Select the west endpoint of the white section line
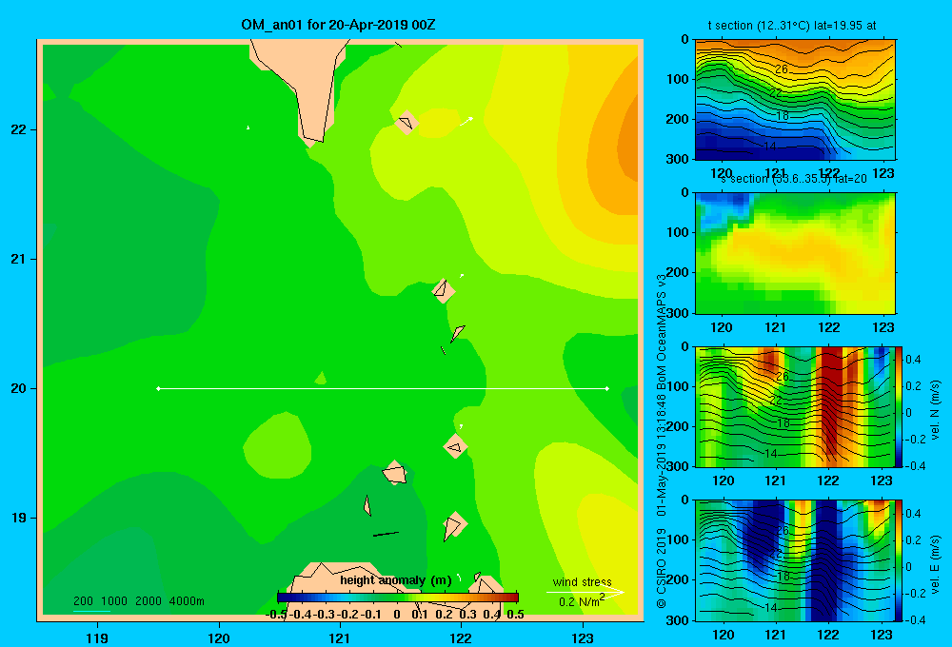This screenshot has height=647, width=952. point(158,388)
